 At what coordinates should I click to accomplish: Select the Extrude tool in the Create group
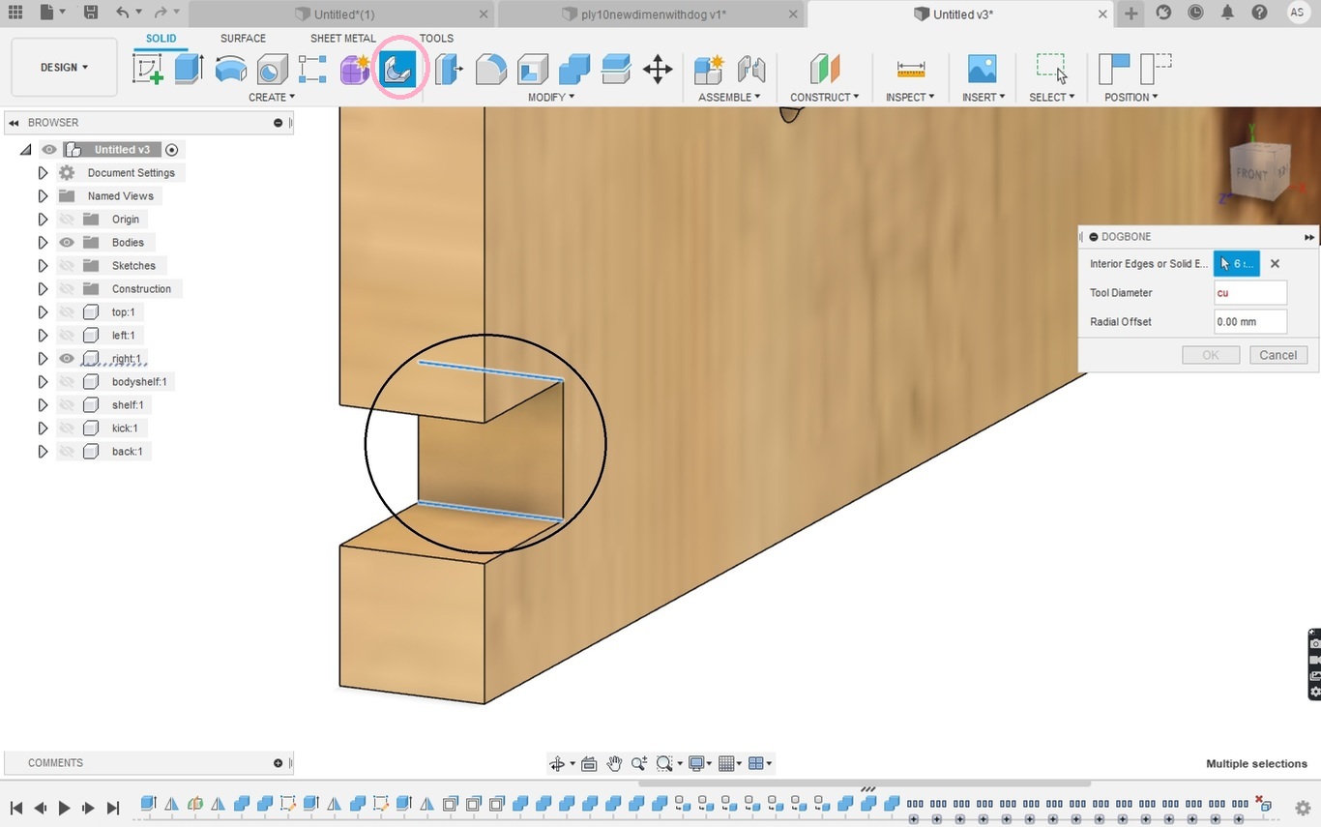(x=189, y=69)
